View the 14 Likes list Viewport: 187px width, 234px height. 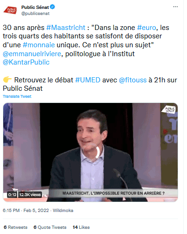pos(81,227)
